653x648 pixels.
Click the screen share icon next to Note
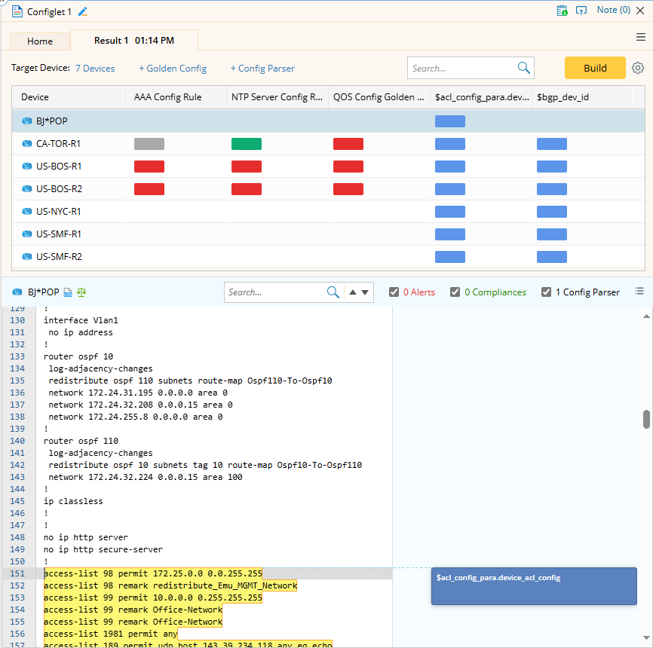581,11
